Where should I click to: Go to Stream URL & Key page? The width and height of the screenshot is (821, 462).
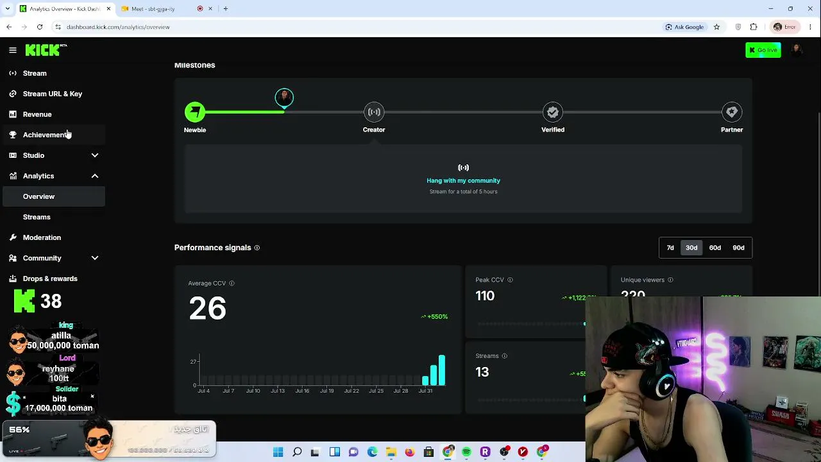click(53, 94)
